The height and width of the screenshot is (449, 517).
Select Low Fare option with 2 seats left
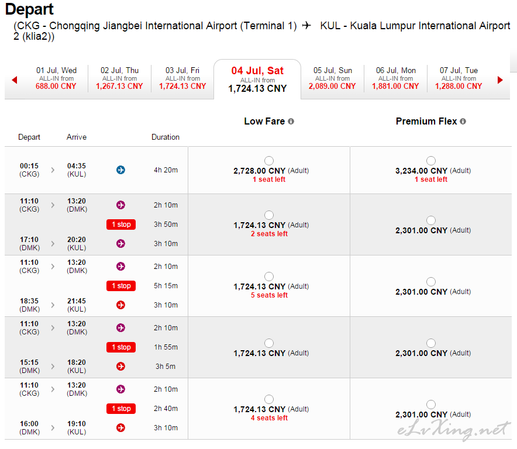pos(269,215)
